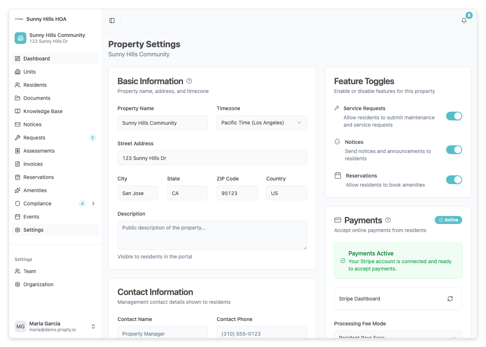The width and height of the screenshot is (486, 347).
Task: Turn off the Notices toggle
Action: tap(454, 150)
